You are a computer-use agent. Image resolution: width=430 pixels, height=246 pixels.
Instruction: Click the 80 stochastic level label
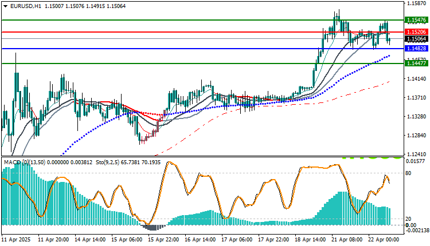click(408, 173)
